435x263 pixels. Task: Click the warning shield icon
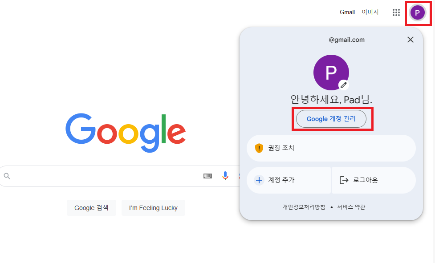[x=259, y=148]
